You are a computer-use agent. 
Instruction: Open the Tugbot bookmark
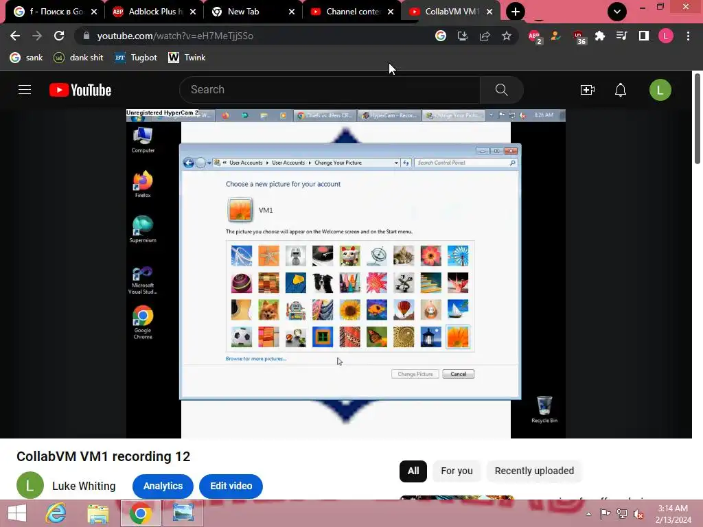tap(136, 58)
